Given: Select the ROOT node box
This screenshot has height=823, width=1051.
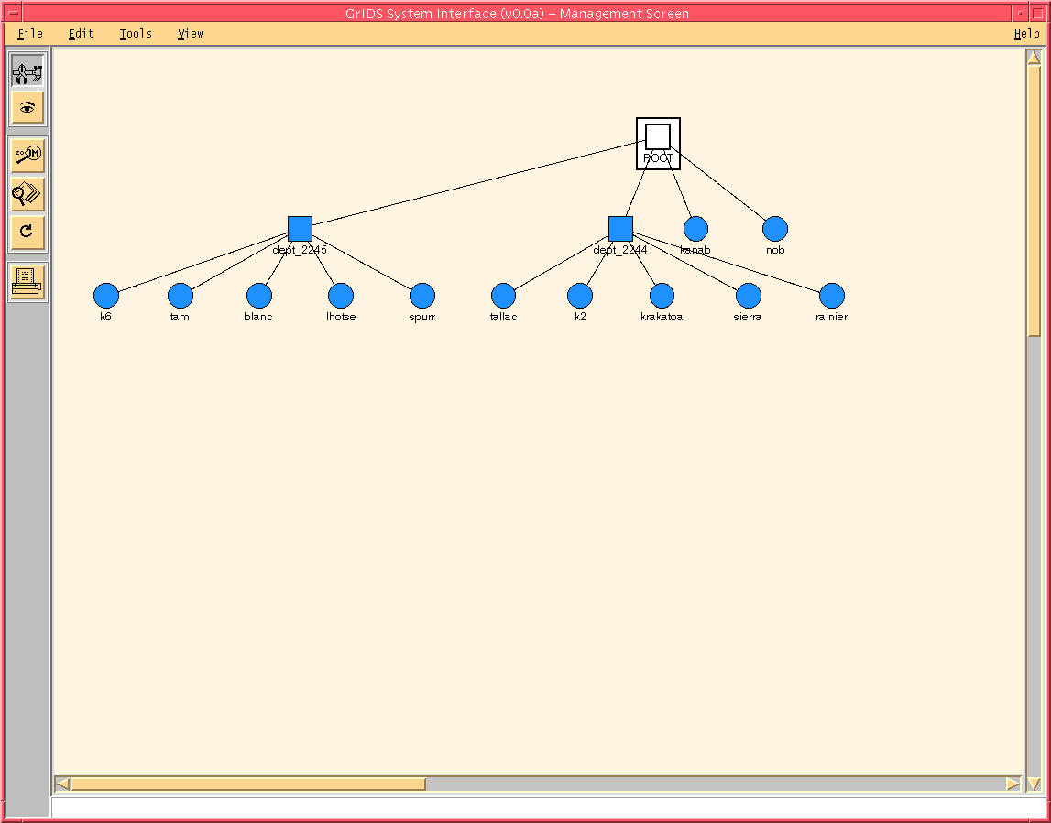Looking at the screenshot, I should tap(658, 138).
